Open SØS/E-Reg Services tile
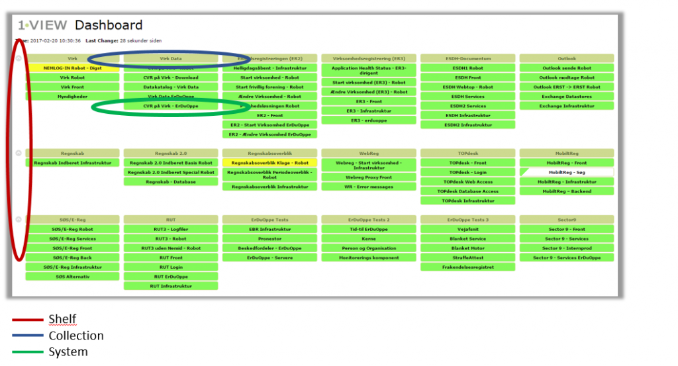 click(73, 238)
